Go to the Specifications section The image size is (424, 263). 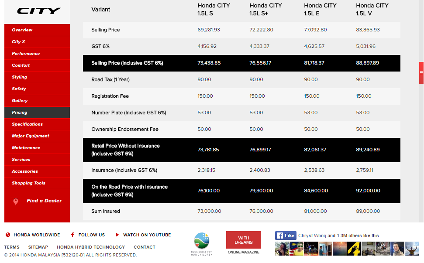(x=28, y=124)
